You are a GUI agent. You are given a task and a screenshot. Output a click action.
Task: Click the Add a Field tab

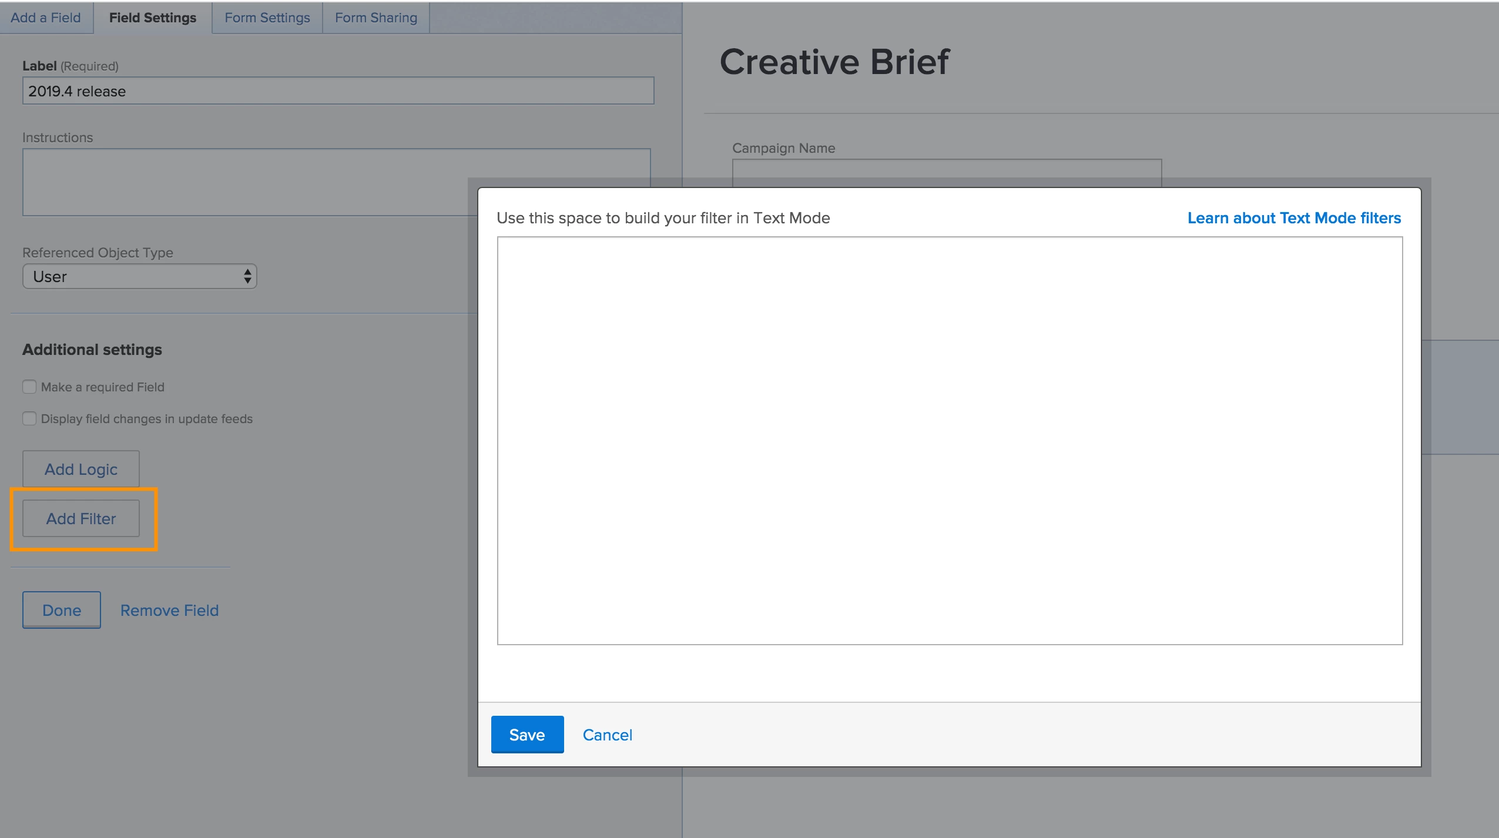pyautogui.click(x=46, y=18)
